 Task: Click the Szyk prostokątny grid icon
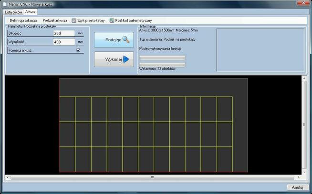pyautogui.click(x=74, y=20)
